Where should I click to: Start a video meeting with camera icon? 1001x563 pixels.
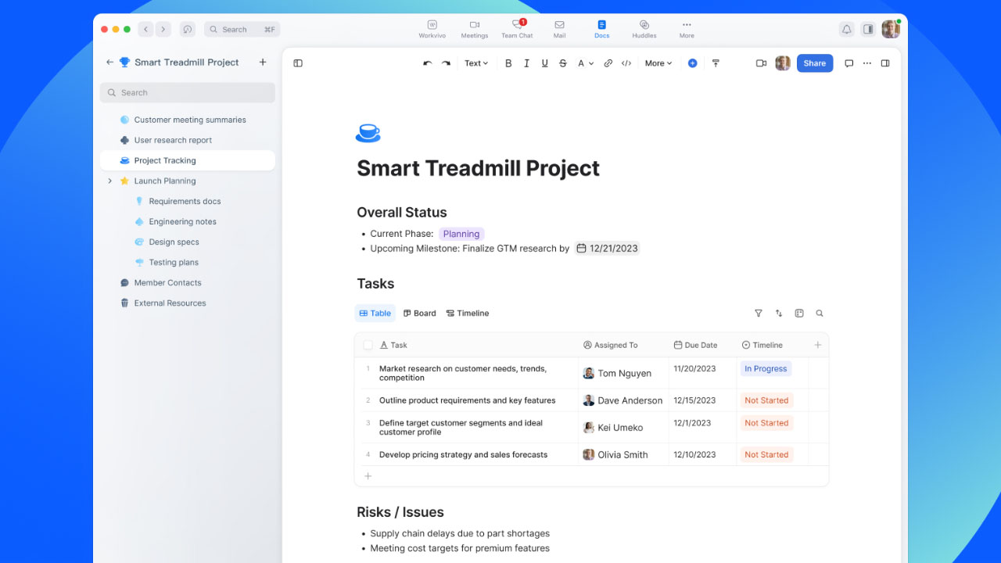pos(761,63)
